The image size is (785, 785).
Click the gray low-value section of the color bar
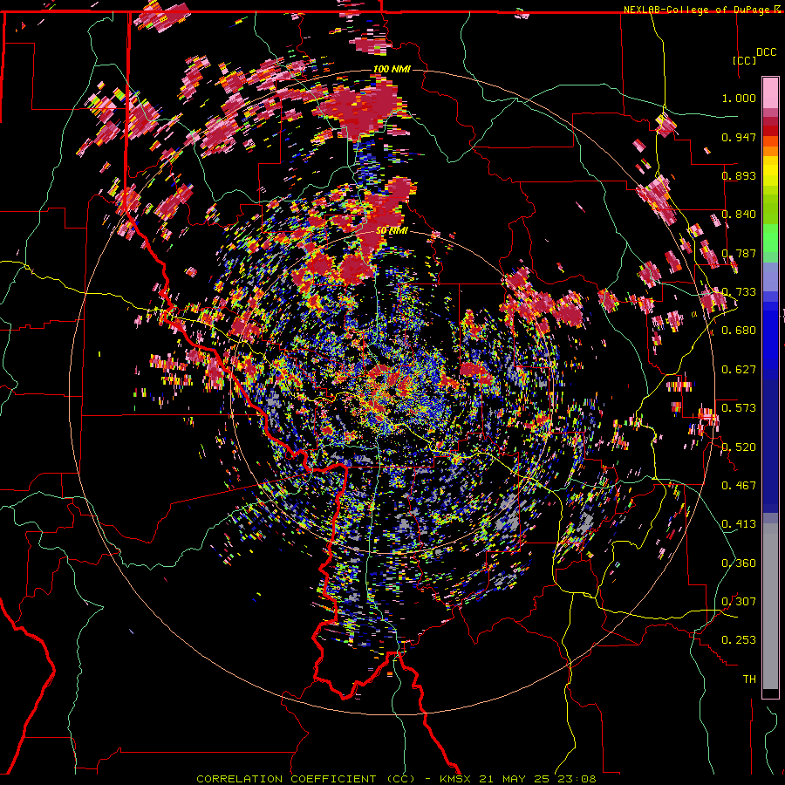point(770,606)
